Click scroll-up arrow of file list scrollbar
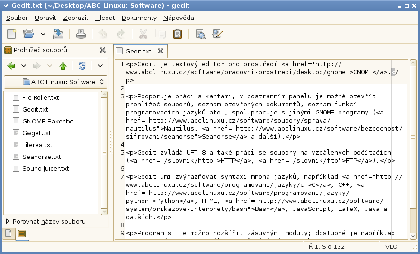This screenshot has height=254, width=420. pyautogui.click(x=104, y=94)
